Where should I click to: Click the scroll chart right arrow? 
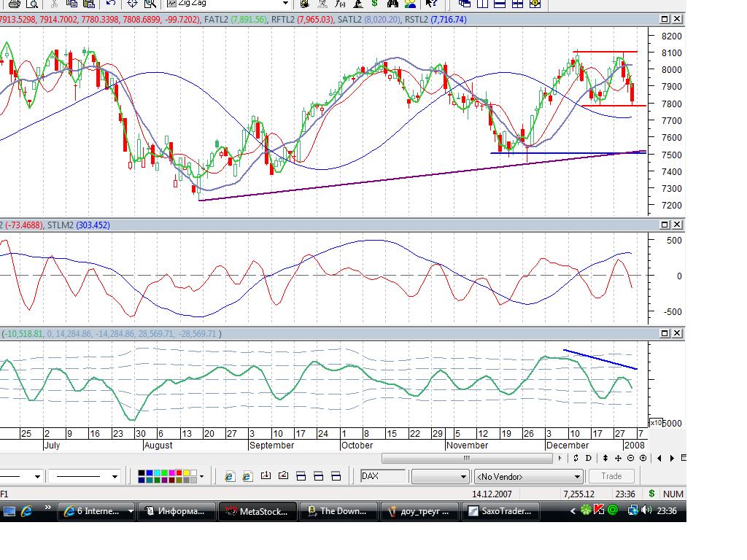(x=672, y=458)
